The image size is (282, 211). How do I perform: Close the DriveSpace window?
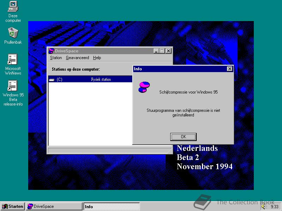[168, 51]
